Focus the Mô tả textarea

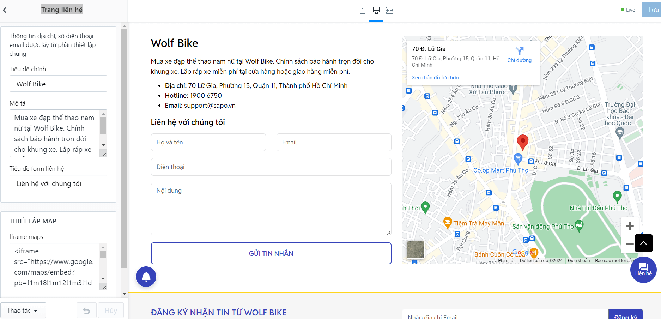55,133
